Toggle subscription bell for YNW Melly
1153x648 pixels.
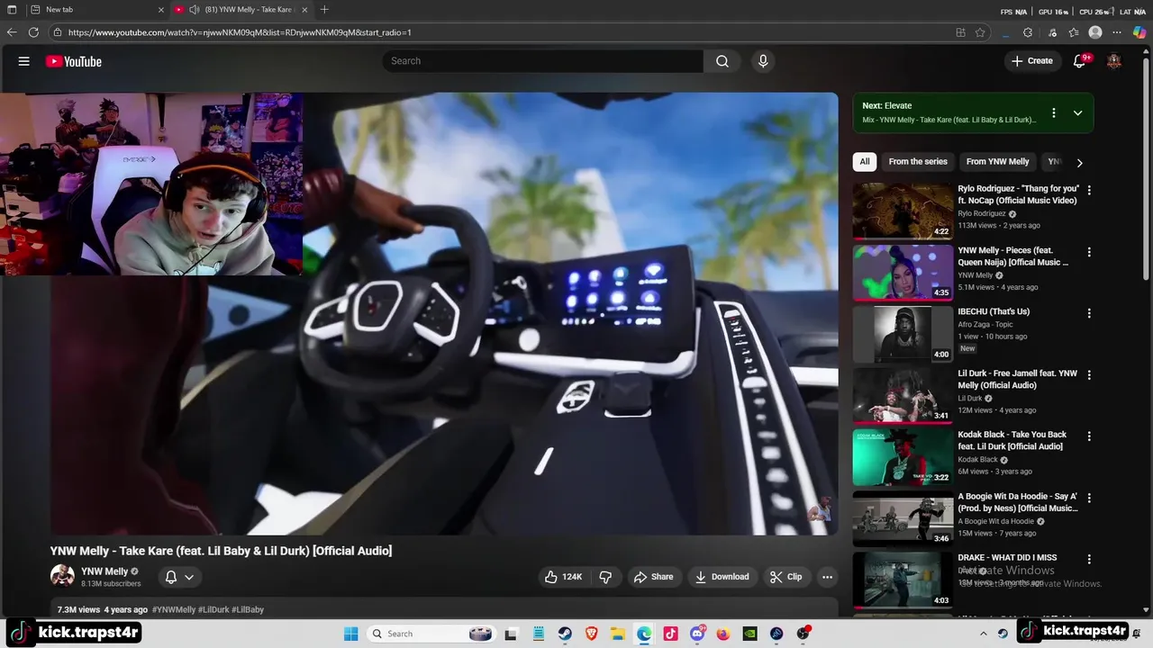(x=179, y=577)
